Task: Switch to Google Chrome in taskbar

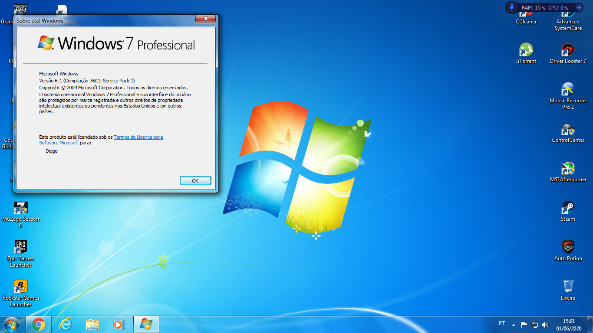Action: [x=39, y=324]
